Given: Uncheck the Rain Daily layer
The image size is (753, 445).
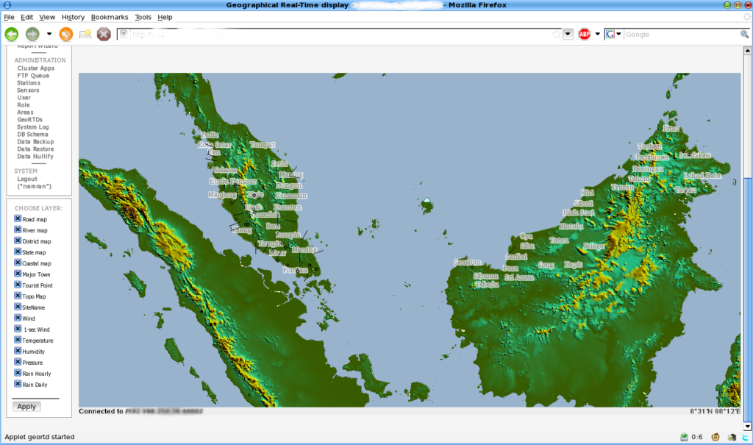Looking at the screenshot, I should pyautogui.click(x=18, y=384).
